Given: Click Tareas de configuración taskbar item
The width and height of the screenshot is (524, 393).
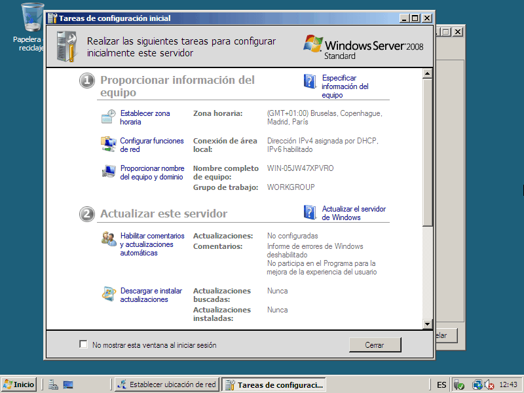Looking at the screenshot, I should click(274, 385).
